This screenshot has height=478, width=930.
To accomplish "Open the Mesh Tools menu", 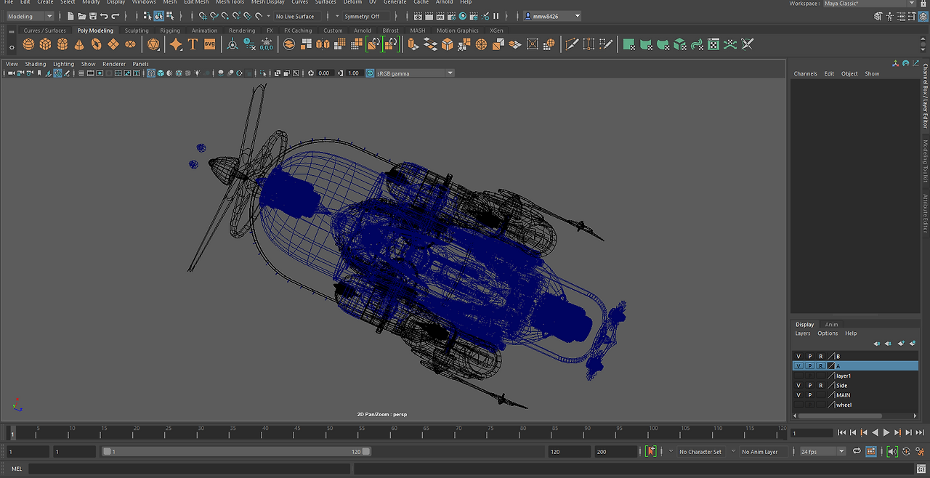I will click(x=230, y=2).
